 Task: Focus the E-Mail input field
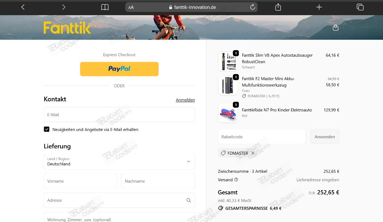119,115
